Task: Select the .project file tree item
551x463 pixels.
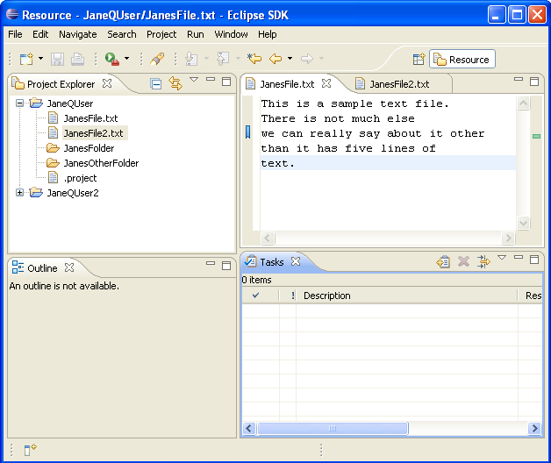Action: tap(80, 178)
